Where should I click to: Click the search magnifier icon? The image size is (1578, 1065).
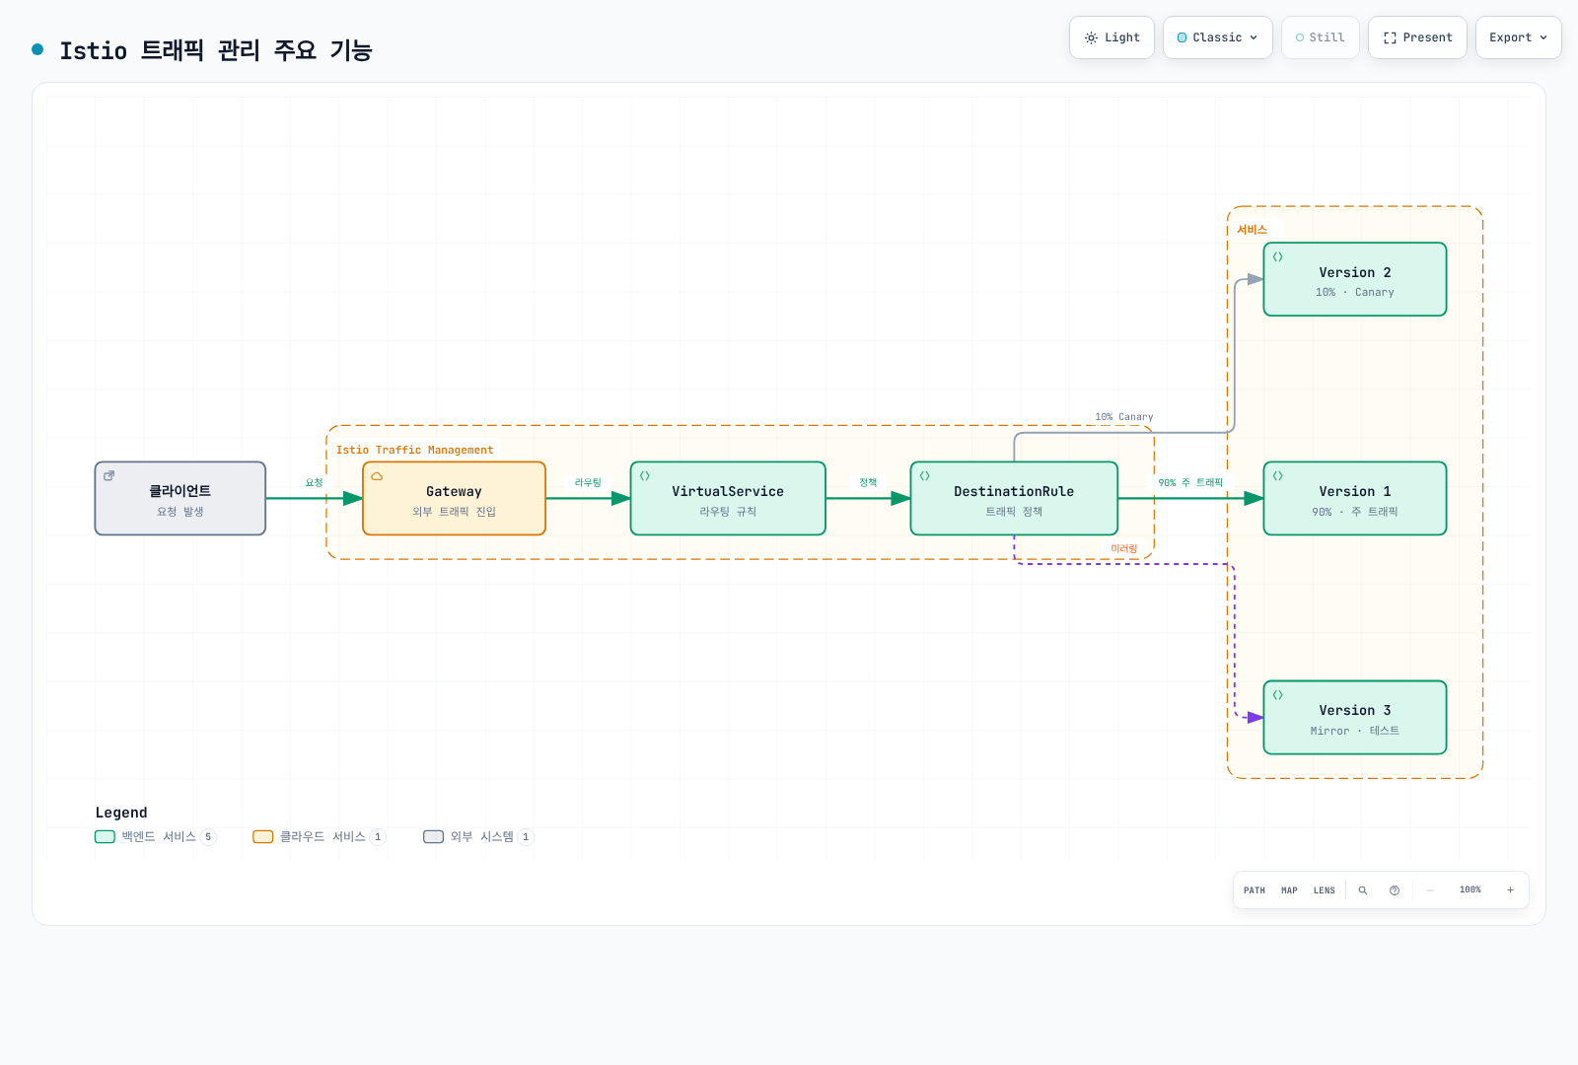(x=1363, y=890)
